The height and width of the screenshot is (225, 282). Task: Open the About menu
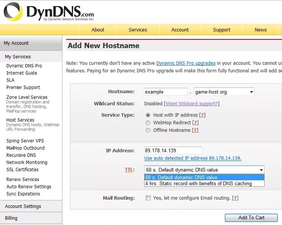coord(98,30)
